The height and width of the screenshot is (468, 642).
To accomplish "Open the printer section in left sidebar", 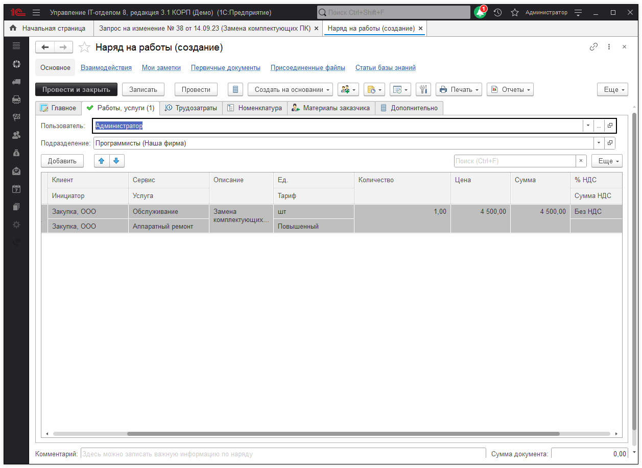I will pyautogui.click(x=16, y=100).
